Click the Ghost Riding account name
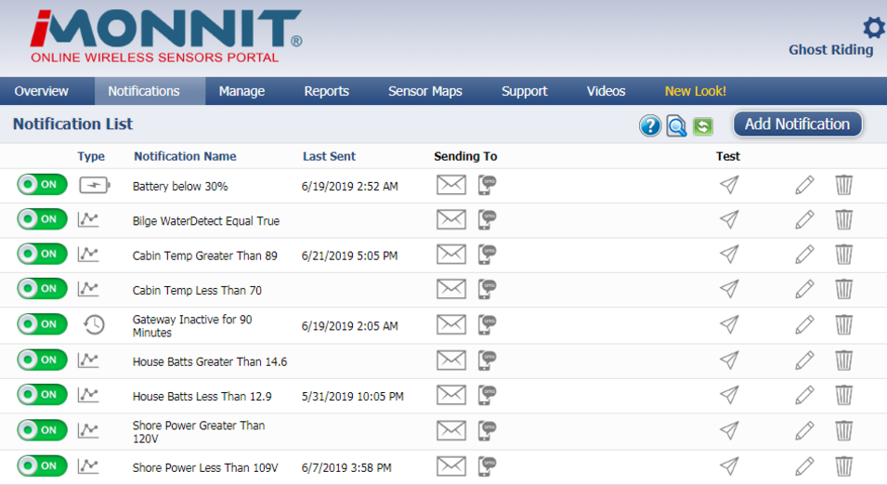Viewport: 887px width, 485px height. click(x=831, y=50)
